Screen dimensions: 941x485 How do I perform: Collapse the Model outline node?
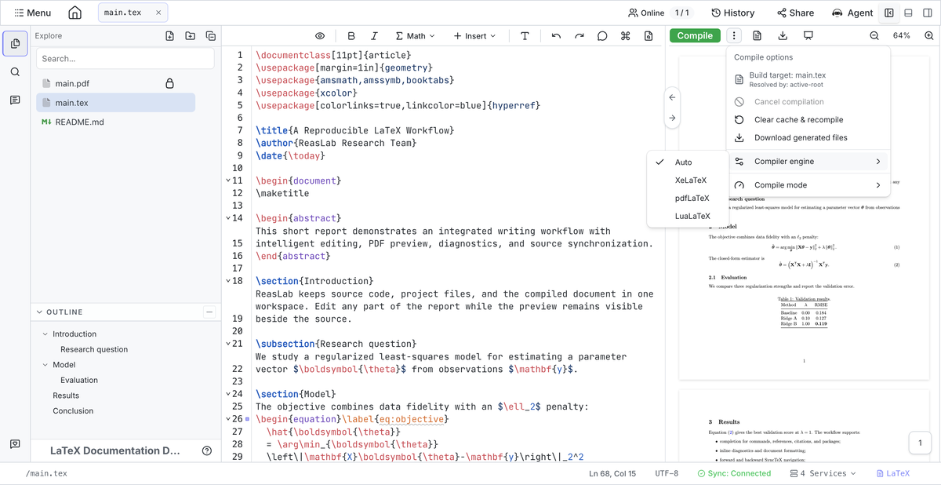pos(45,365)
